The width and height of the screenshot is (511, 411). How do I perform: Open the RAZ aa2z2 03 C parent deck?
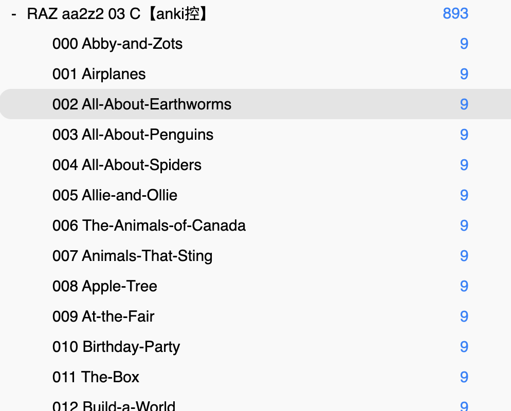pyautogui.click(x=118, y=14)
